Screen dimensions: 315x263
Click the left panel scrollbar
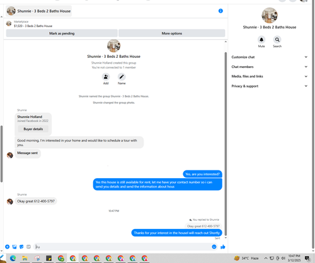point(1,154)
